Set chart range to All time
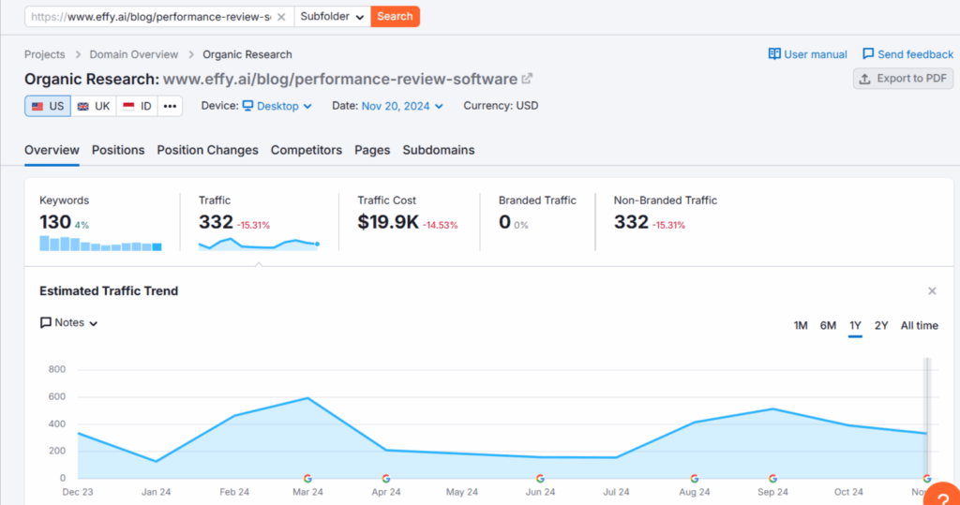 tap(919, 326)
